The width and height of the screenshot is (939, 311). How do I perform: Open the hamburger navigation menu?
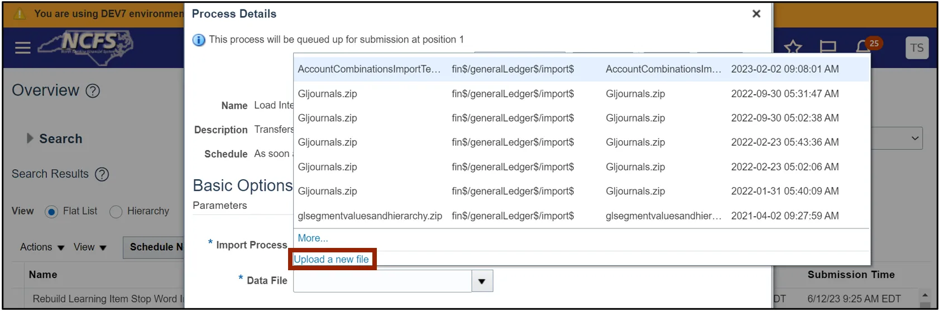(x=23, y=48)
